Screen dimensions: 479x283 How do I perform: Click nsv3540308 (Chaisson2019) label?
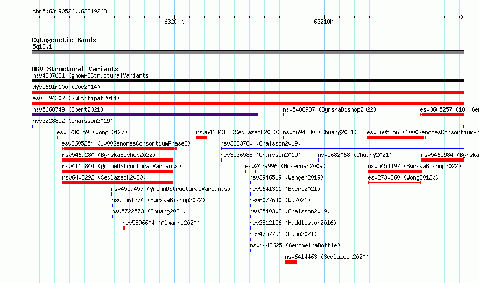tap(290, 211)
